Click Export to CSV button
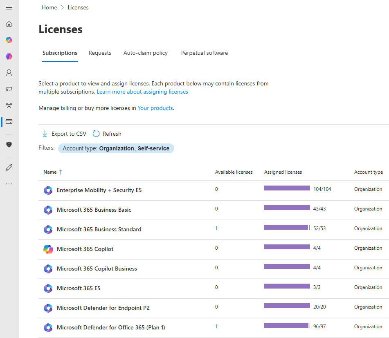389x338 pixels. pyautogui.click(x=65, y=134)
